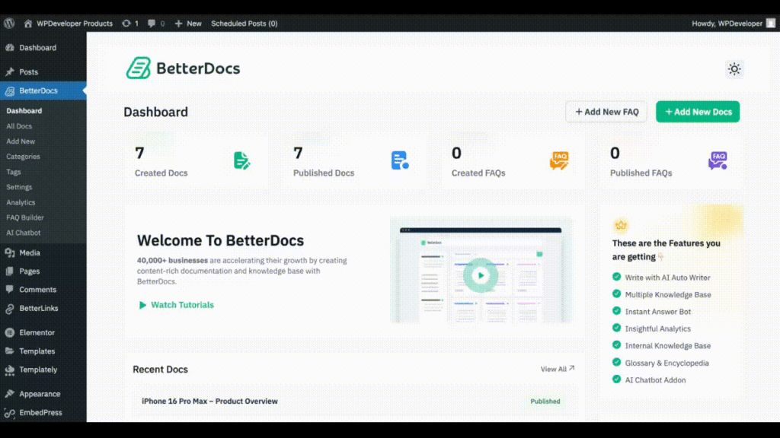Open the WPDeveloper Products menu
Viewport: 780px width, 438px height.
point(67,23)
